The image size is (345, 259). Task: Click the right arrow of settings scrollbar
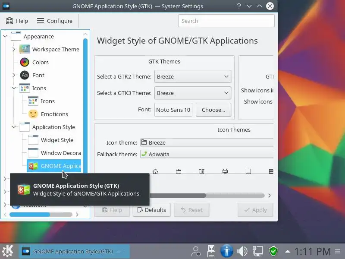[270, 196]
